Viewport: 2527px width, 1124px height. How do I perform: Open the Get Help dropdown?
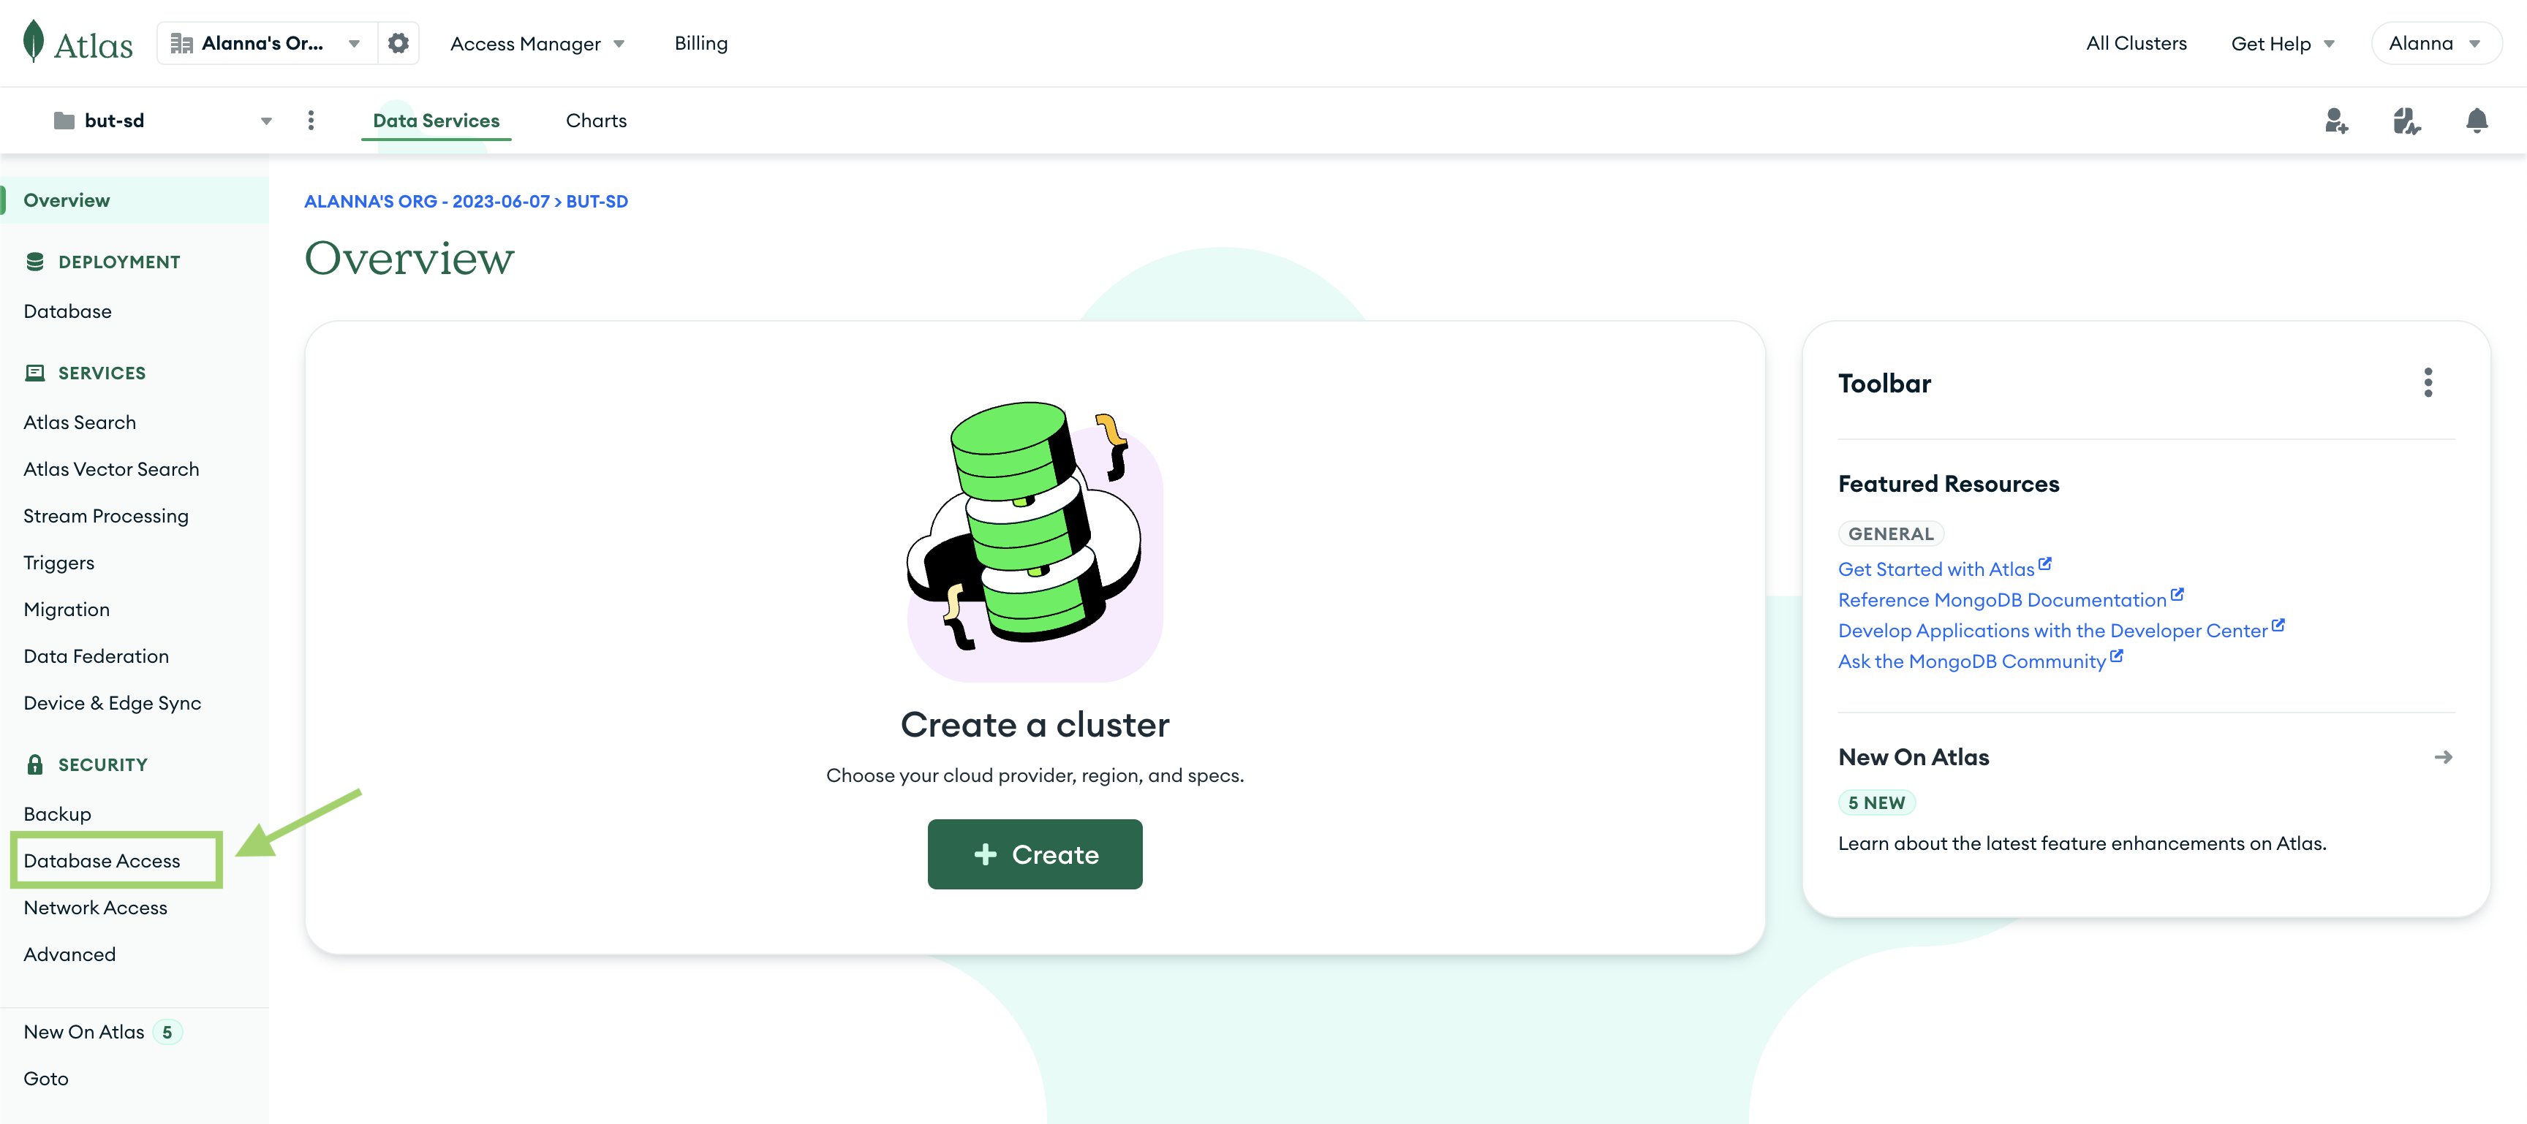tap(2282, 44)
